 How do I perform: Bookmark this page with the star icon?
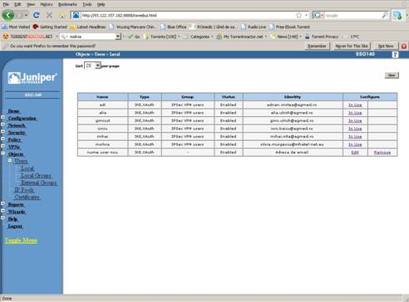298,16
